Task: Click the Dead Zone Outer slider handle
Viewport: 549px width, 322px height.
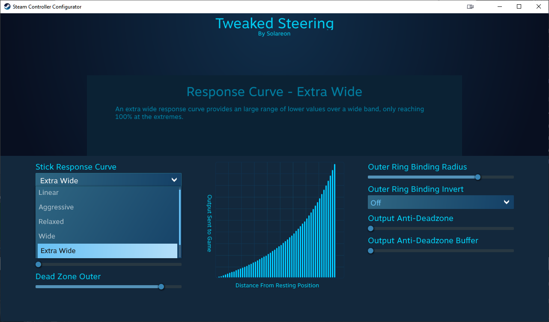Action: (161, 287)
